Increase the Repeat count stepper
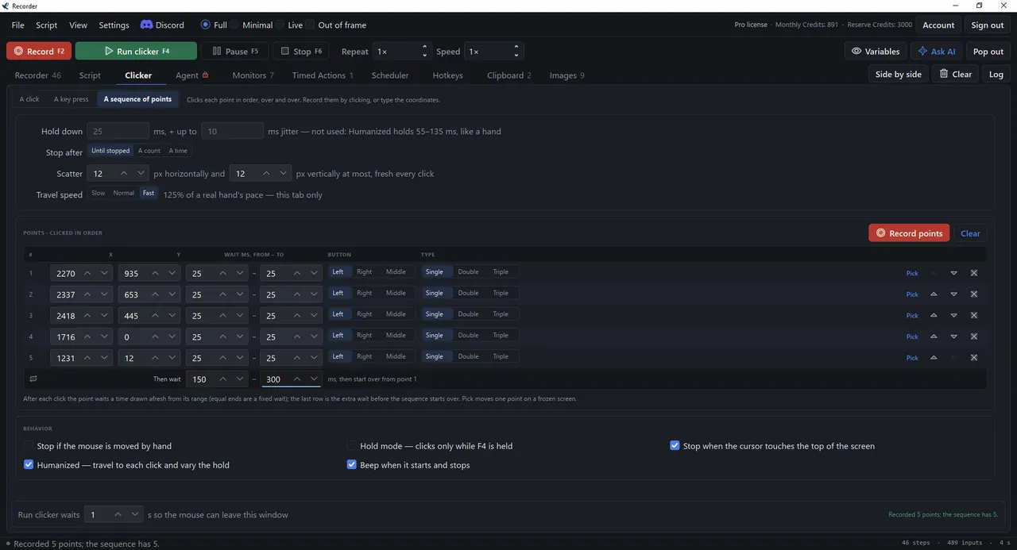This screenshot has width=1017, height=550. (x=425, y=47)
